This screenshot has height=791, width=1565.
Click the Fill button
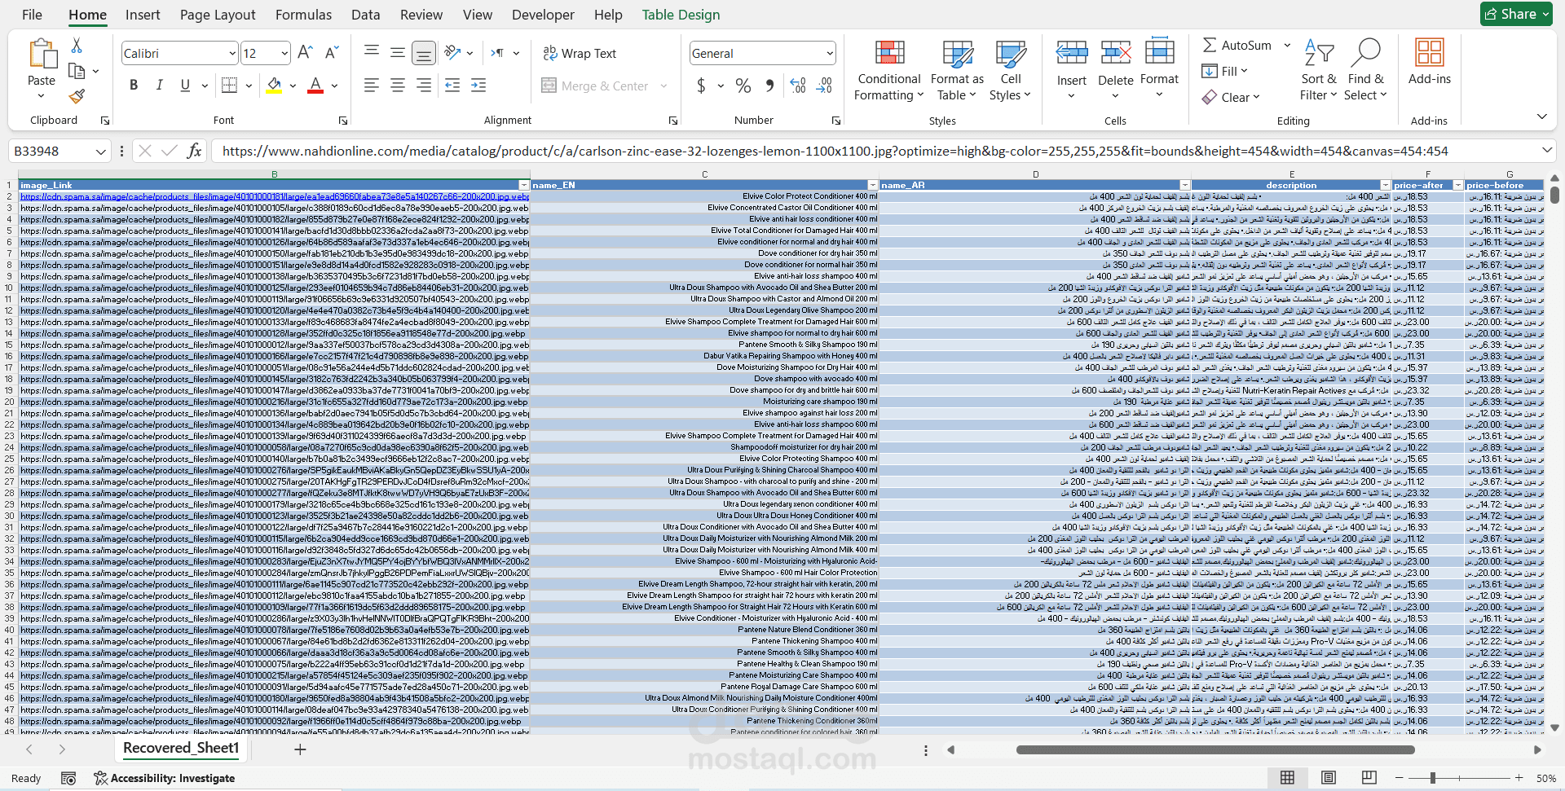point(1224,71)
